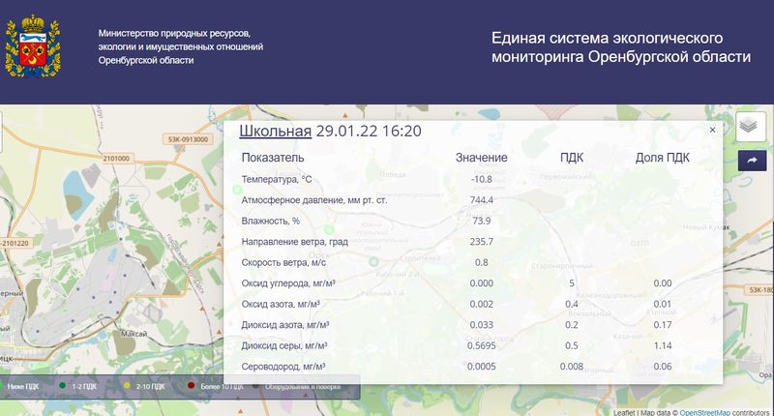Select the Значение column header
This screenshot has width=774, height=416.
[481, 158]
